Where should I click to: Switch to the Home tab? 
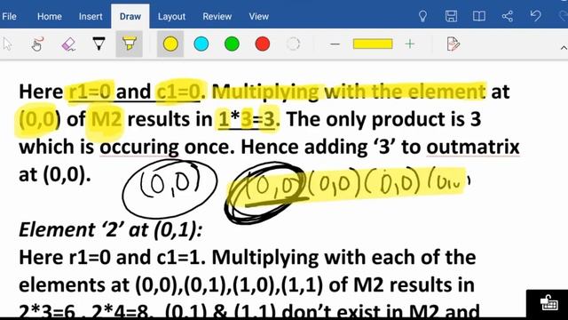(x=50, y=16)
